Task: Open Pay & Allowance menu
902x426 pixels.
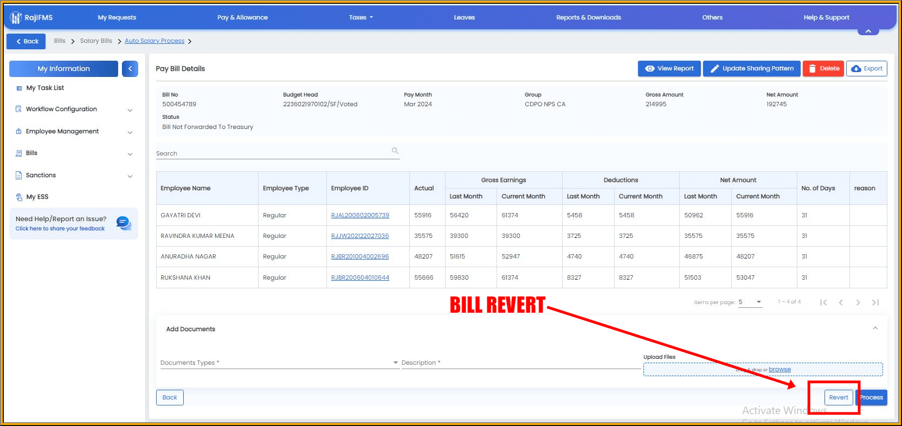Action: 242,17
